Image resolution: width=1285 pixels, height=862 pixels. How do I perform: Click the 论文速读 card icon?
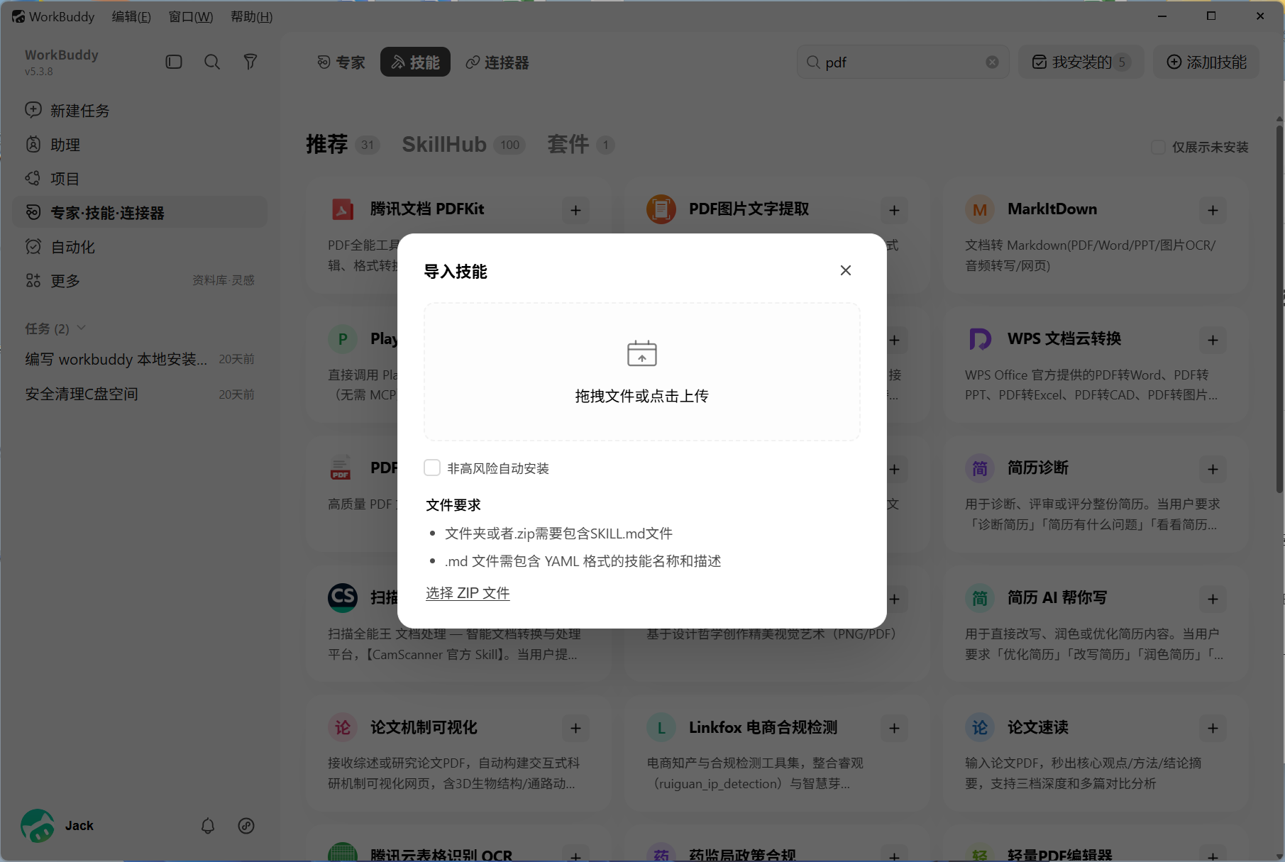pos(980,727)
